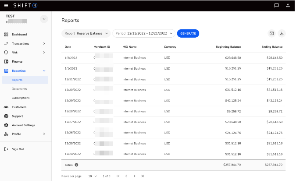This screenshot has height=183, width=296.
Task: Click the Totals info icon
Action: [x=76, y=165]
